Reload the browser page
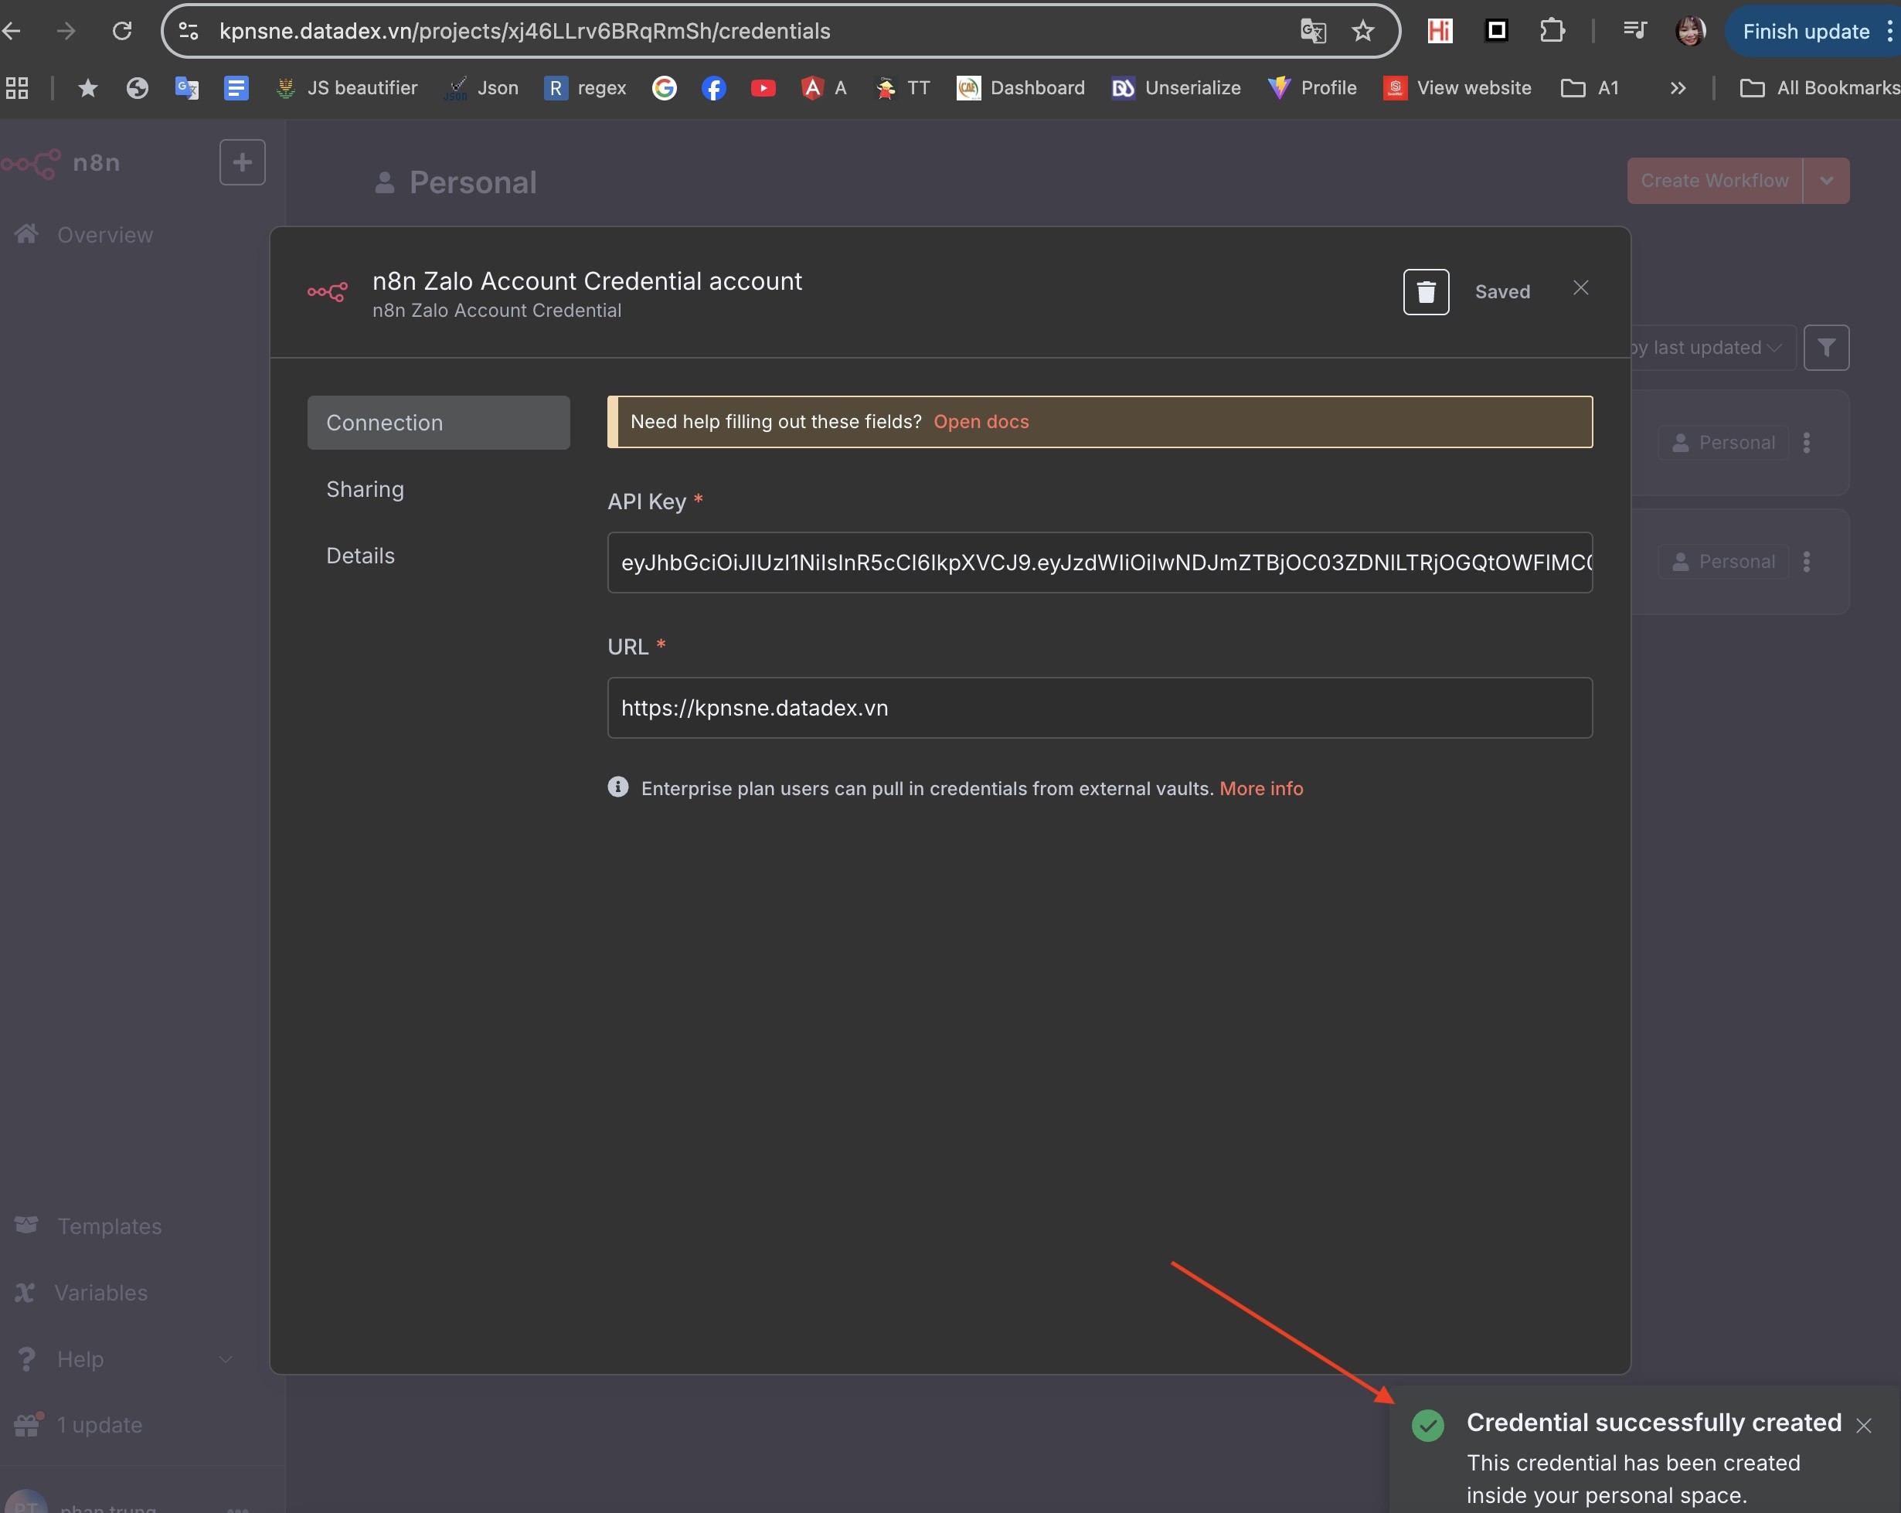1901x1513 pixels. [121, 31]
